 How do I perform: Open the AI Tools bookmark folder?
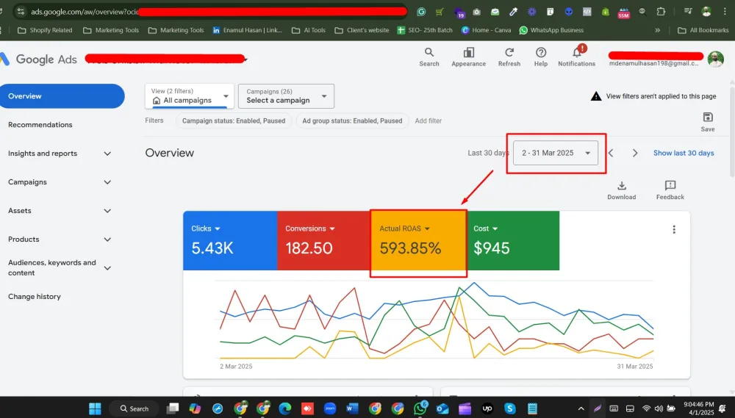point(309,30)
